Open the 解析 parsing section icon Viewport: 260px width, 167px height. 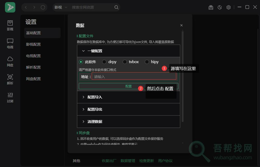pos(10,79)
